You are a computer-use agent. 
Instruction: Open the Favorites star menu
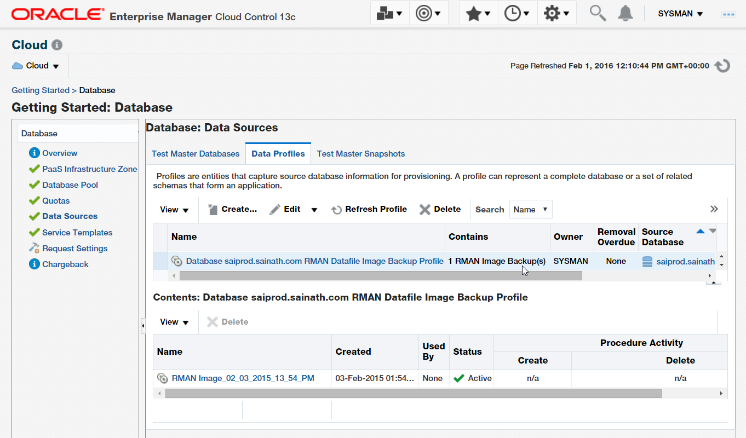[x=478, y=13]
